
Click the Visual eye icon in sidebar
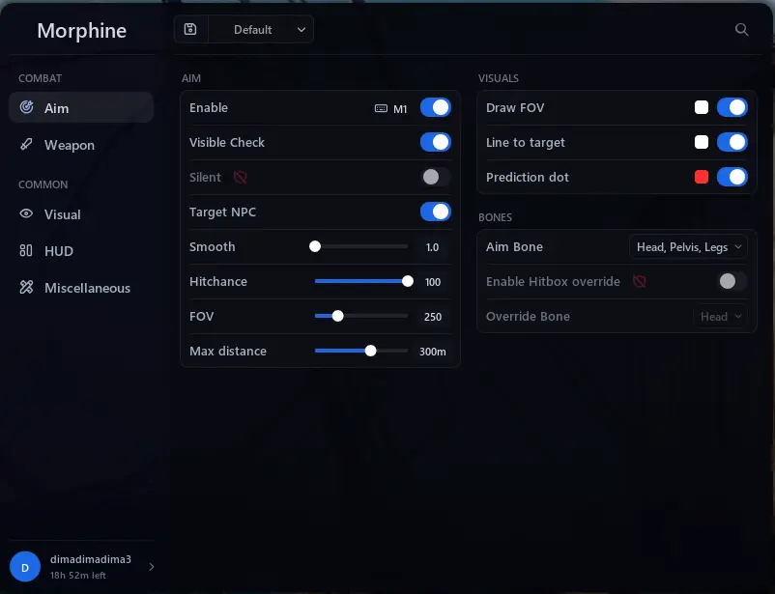click(x=26, y=213)
